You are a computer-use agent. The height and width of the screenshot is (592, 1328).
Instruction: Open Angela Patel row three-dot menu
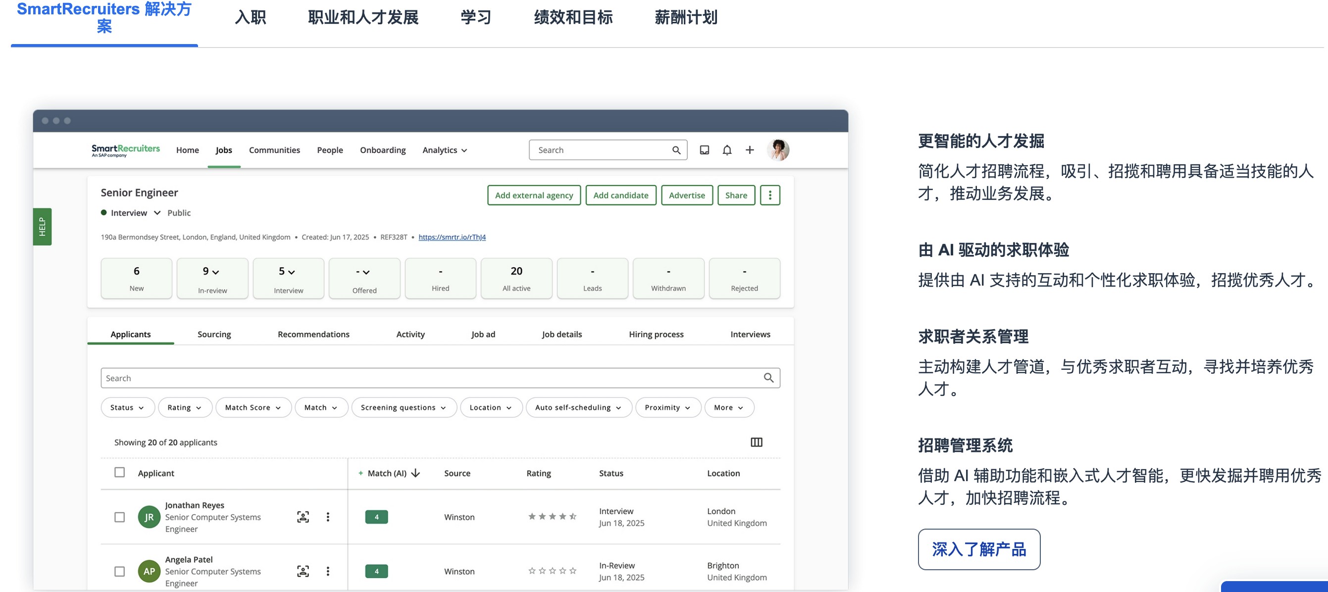(328, 571)
